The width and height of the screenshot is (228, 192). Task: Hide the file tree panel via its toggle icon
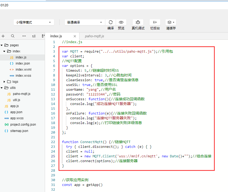coord(43,36)
